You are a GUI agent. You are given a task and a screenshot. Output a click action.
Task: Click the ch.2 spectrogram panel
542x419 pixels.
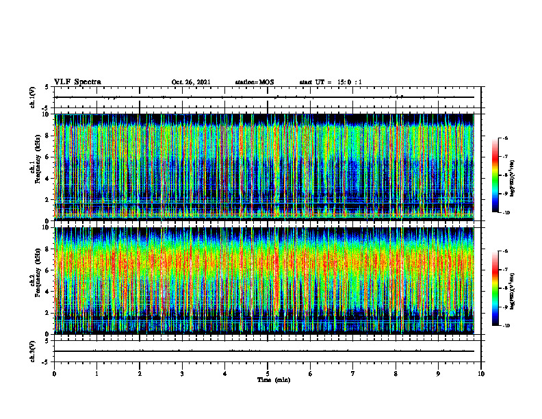pyautogui.click(x=264, y=281)
